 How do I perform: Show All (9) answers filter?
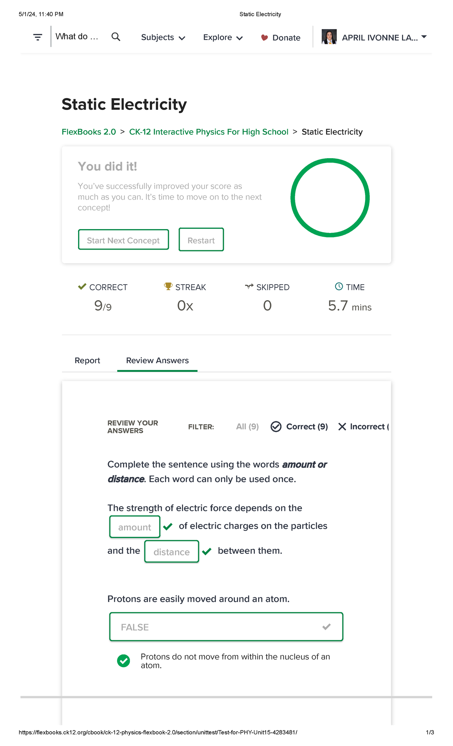(x=247, y=427)
